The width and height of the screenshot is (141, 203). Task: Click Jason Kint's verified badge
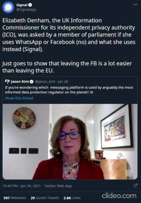(32, 81)
